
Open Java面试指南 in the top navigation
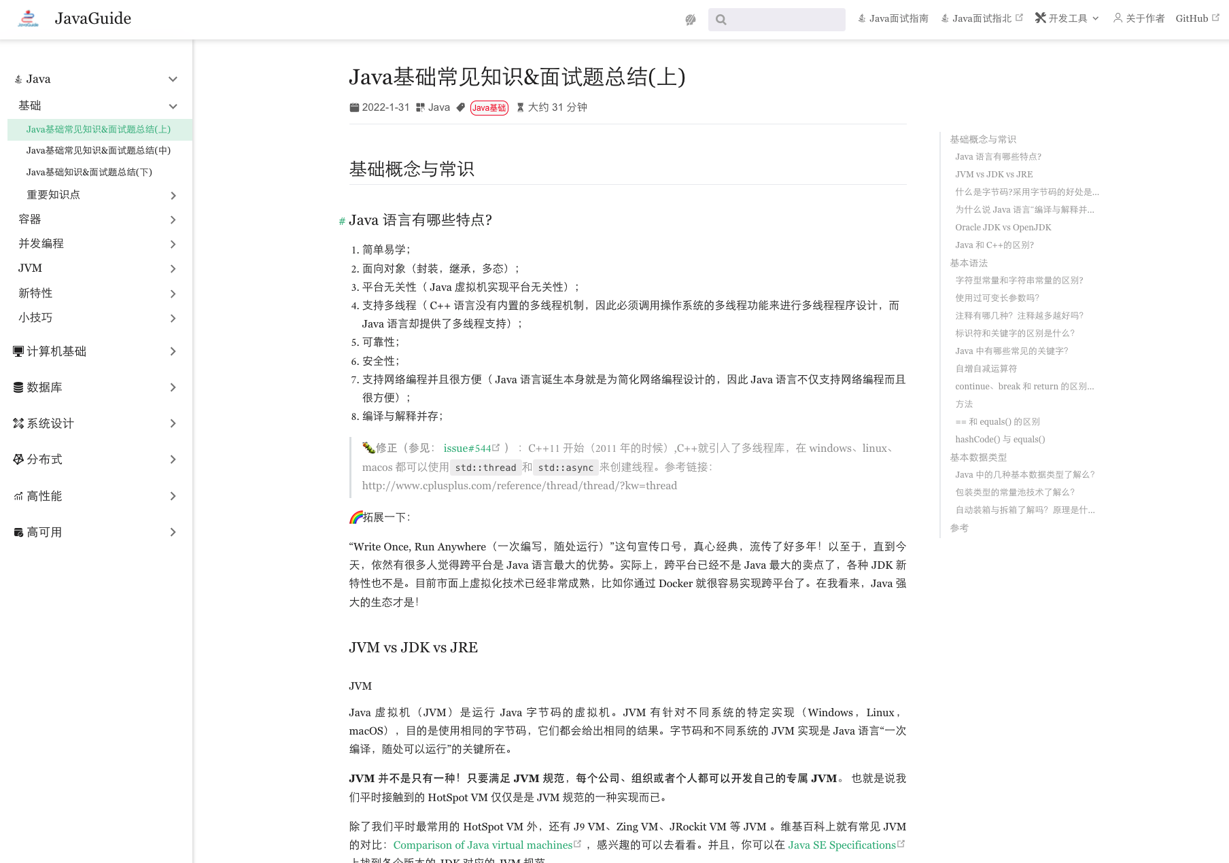click(x=893, y=18)
